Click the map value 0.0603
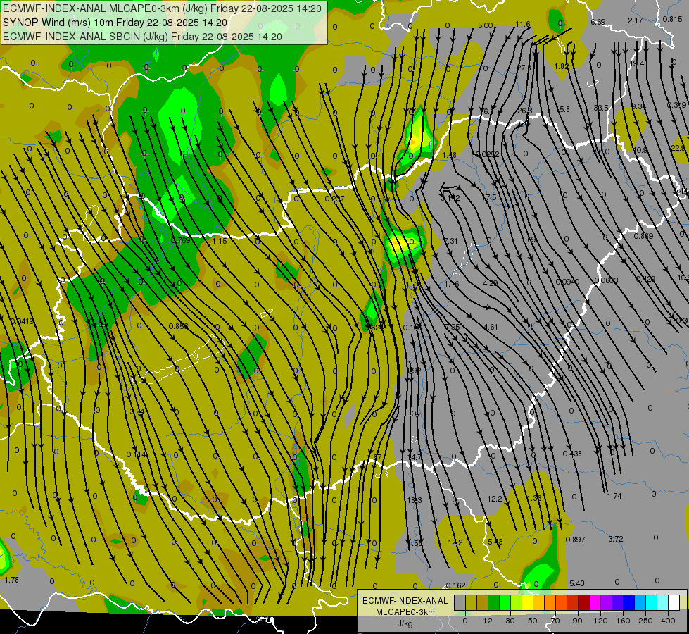This screenshot has height=634, width=689. click(607, 280)
